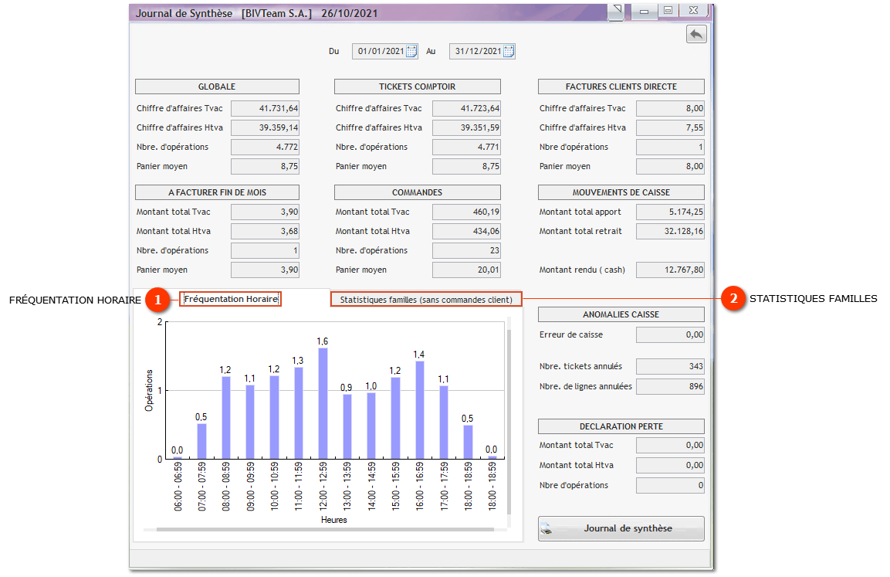Click the printer icon on Journal de synthèse
The image size is (890, 577).
tap(547, 529)
